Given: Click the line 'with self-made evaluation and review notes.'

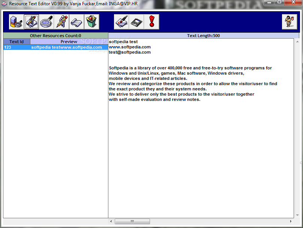Looking at the screenshot, I should point(154,99).
